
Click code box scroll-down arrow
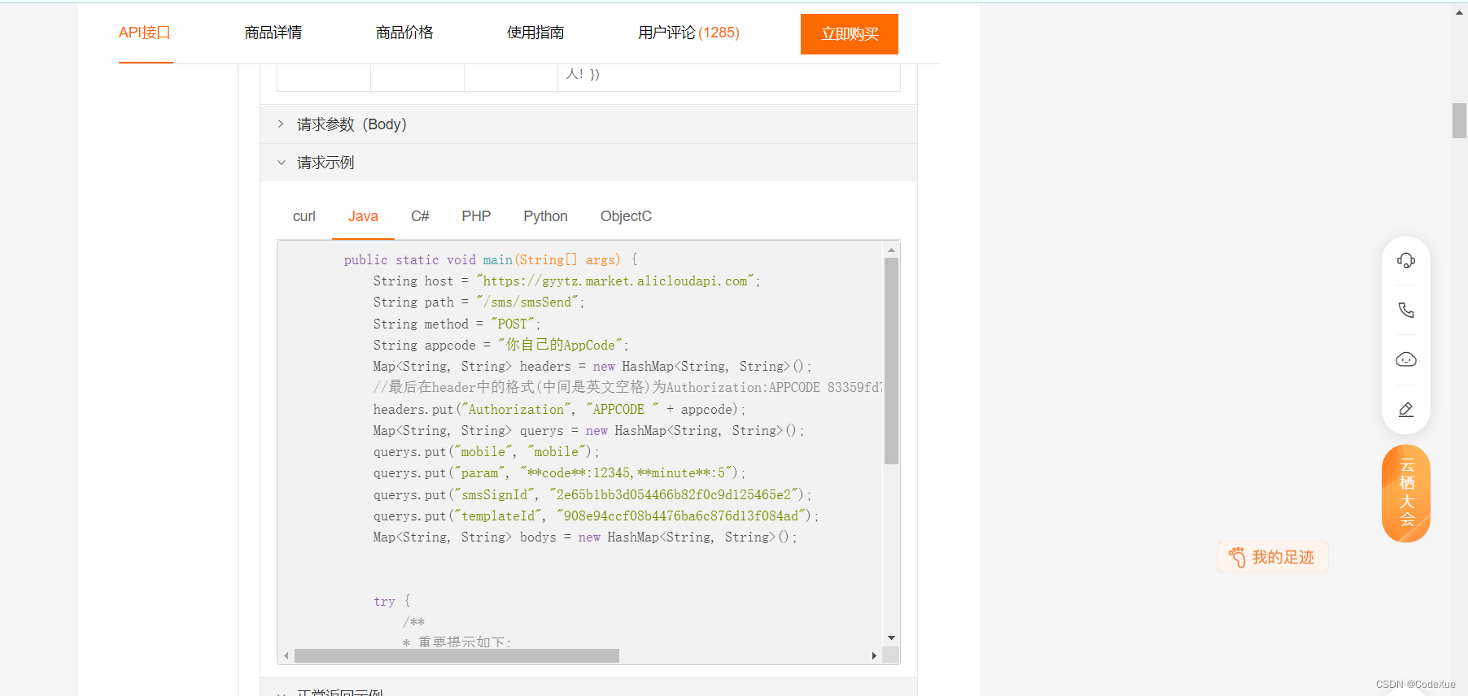tap(891, 638)
